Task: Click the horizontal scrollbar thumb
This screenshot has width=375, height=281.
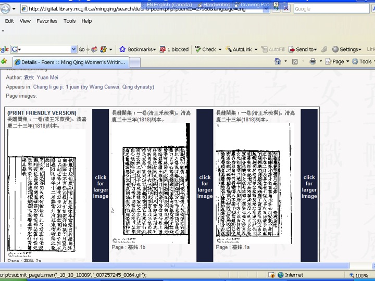Action: (x=173, y=265)
